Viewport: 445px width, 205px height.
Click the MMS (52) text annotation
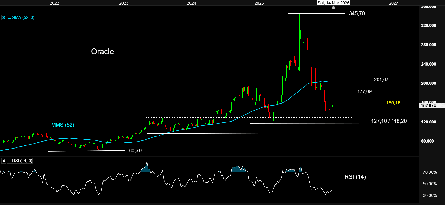point(63,125)
